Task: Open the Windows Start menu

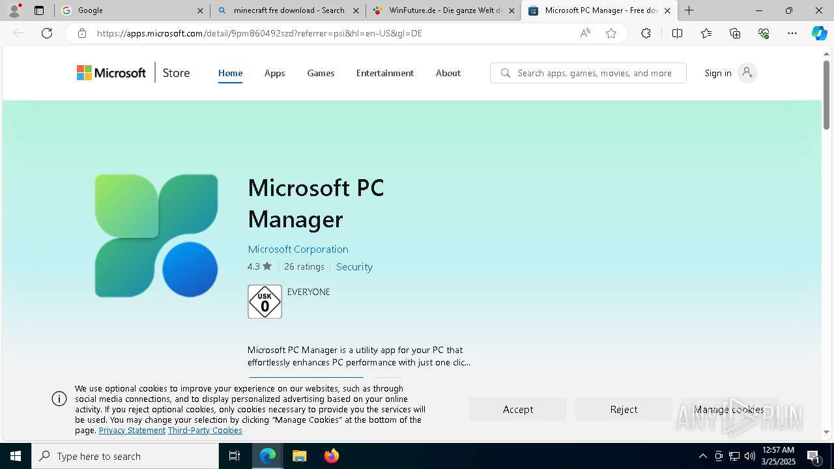Action: pyautogui.click(x=16, y=456)
